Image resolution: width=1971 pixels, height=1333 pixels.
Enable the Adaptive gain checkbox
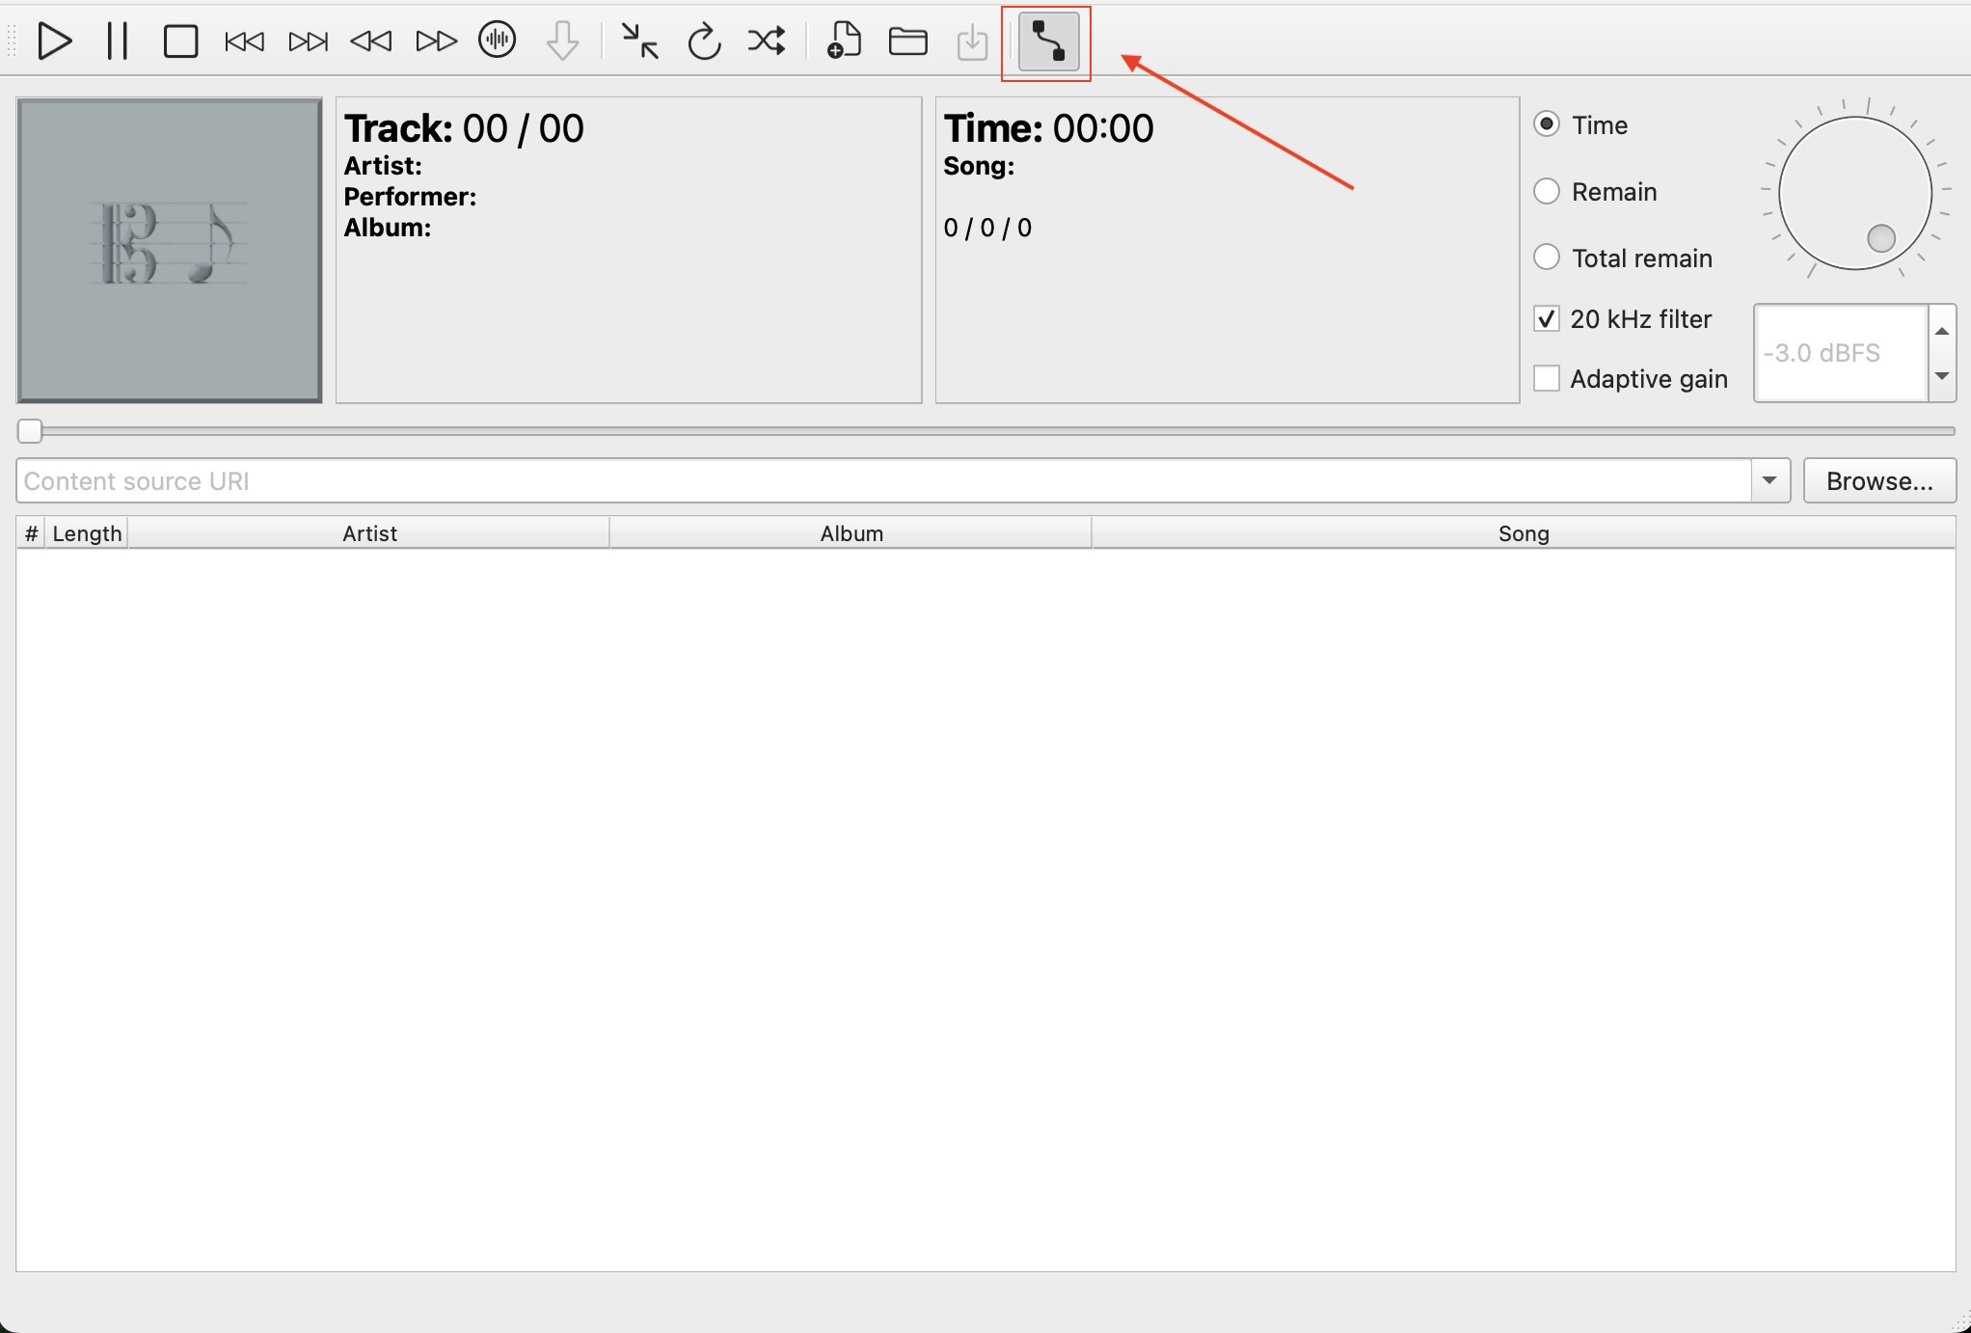click(x=1547, y=379)
